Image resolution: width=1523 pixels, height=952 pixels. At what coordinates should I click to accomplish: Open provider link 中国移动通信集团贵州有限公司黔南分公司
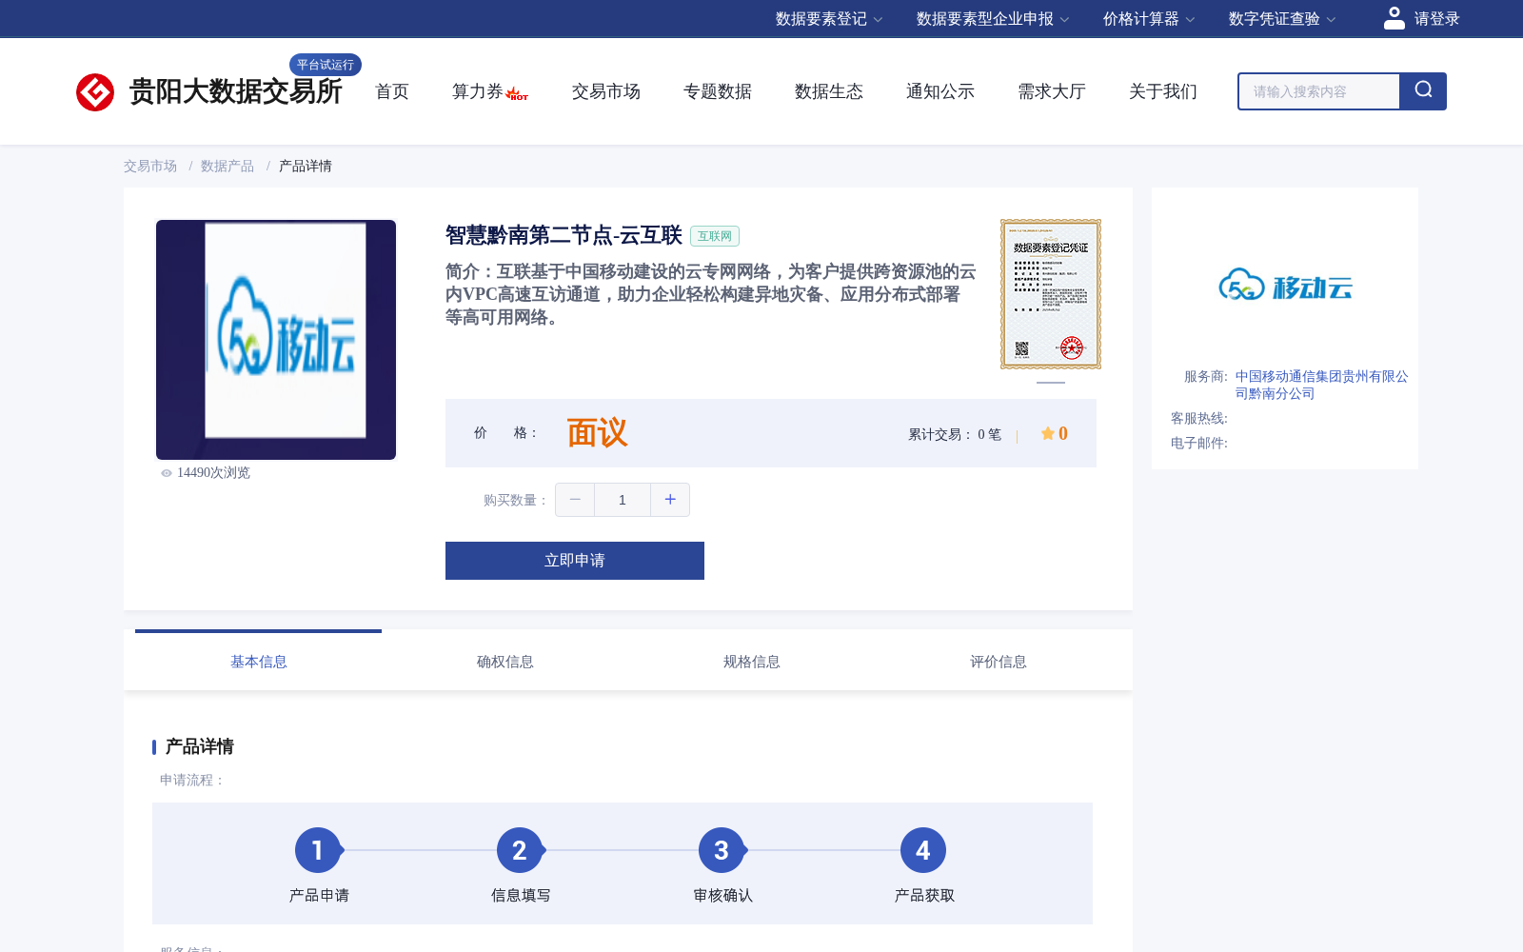pyautogui.click(x=1322, y=385)
